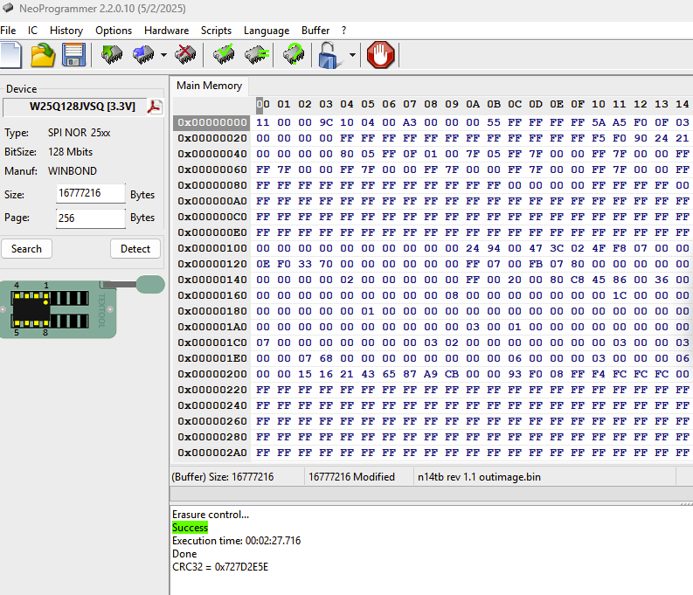The image size is (693, 595).
Task: Click byte 94 in row 0x00000100
Action: pos(494,248)
